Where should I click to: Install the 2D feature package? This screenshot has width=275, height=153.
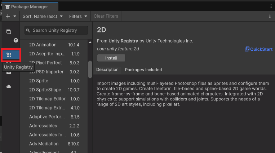point(111,58)
